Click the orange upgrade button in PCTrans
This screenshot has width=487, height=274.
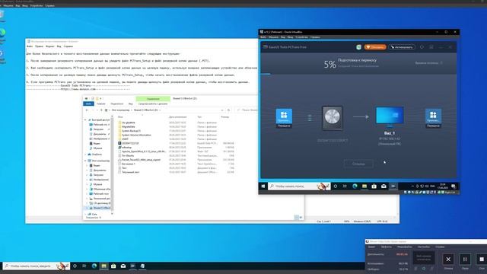tap(375, 47)
